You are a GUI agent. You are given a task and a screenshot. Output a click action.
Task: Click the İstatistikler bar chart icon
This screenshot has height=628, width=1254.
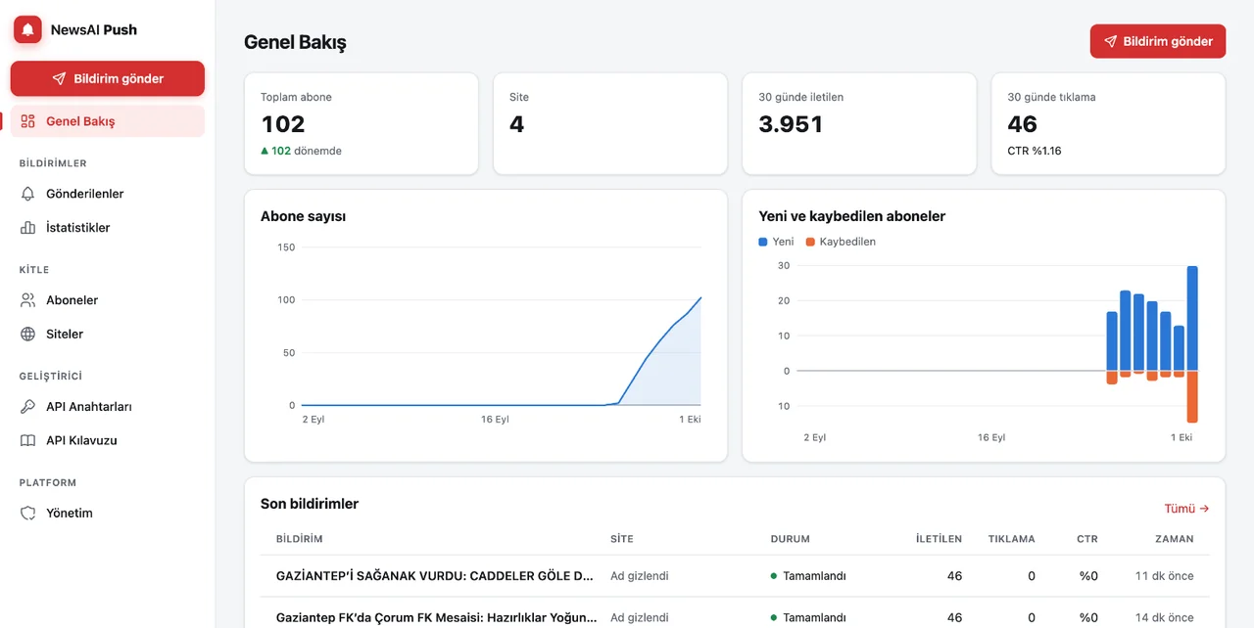point(28,228)
